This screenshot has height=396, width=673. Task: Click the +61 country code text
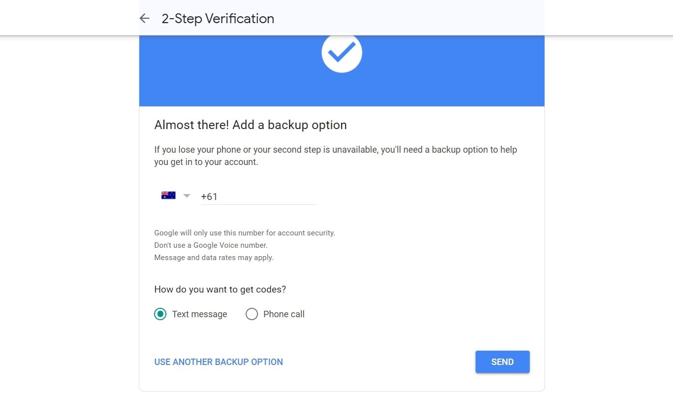(209, 197)
